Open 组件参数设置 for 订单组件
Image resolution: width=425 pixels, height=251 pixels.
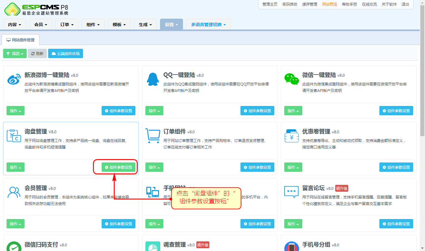coord(257,167)
